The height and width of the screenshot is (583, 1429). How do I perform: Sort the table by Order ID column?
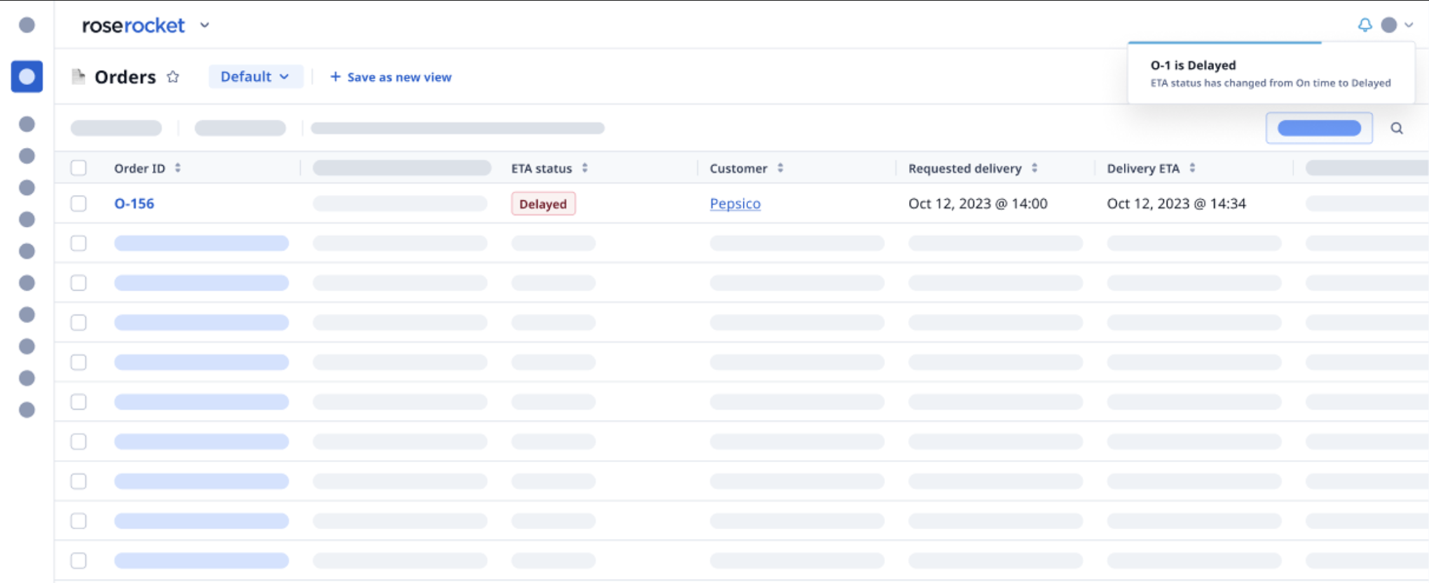[x=178, y=168]
